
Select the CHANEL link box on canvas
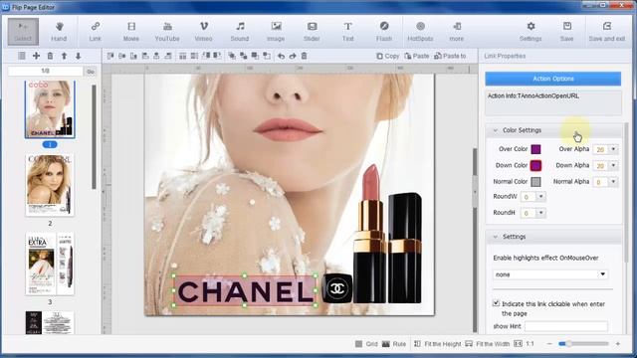point(245,290)
